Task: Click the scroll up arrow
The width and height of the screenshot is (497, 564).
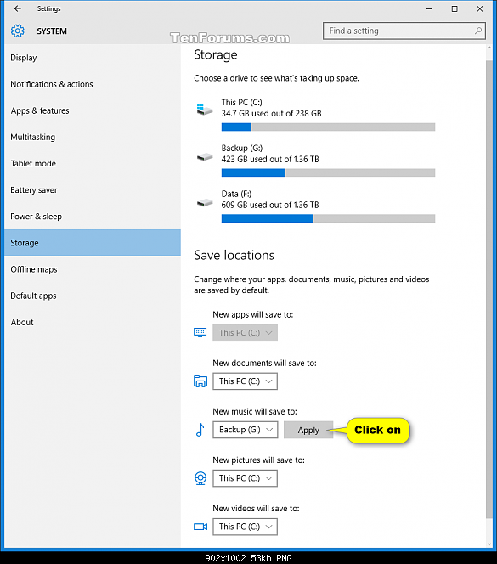Action: (489, 48)
